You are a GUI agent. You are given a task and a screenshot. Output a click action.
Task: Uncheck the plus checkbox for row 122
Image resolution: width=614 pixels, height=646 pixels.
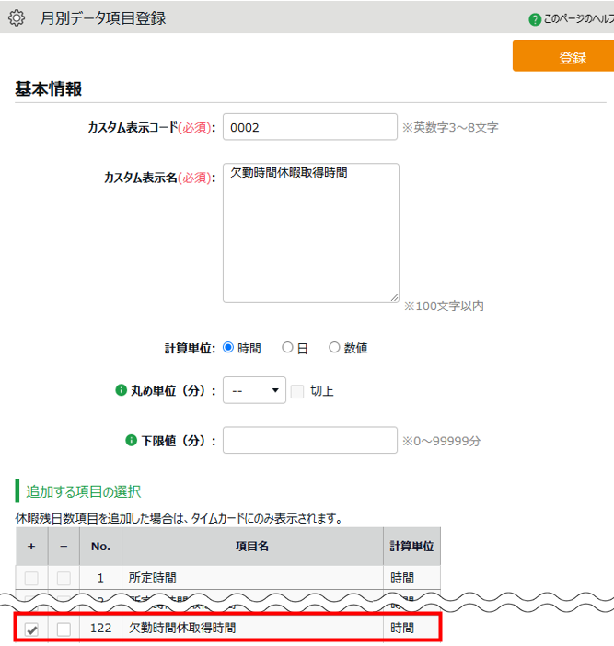click(x=32, y=629)
